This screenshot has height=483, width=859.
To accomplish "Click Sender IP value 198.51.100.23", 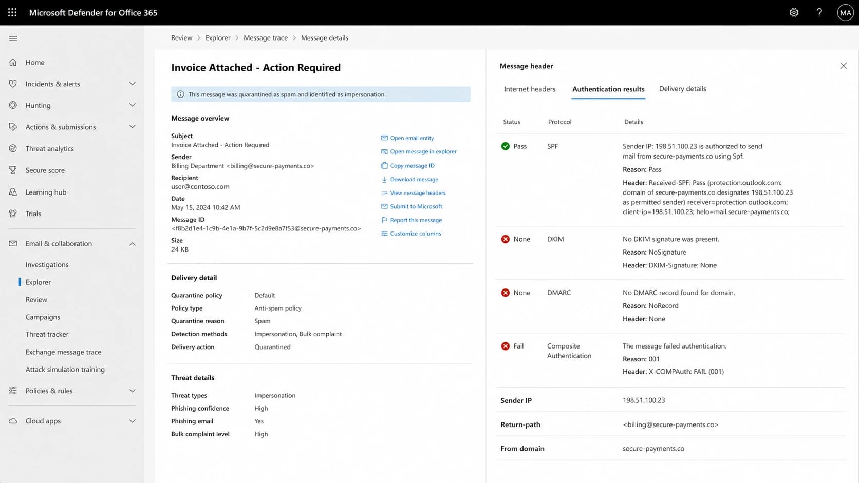I will click(x=644, y=400).
